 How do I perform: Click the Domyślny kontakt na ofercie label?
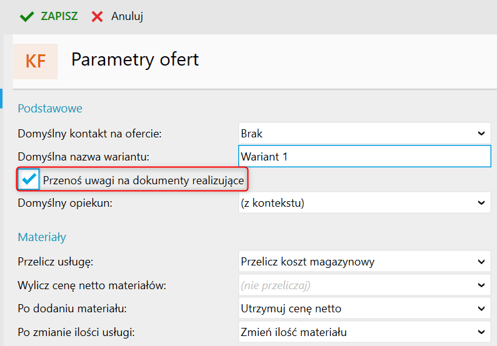coord(90,134)
